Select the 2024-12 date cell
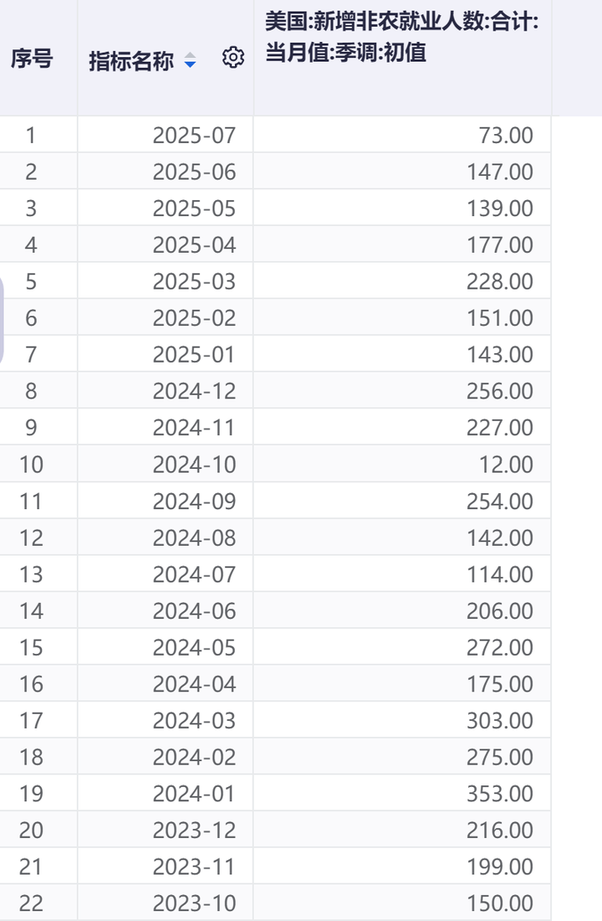Image resolution: width=602 pixels, height=921 pixels. pyautogui.click(x=194, y=391)
